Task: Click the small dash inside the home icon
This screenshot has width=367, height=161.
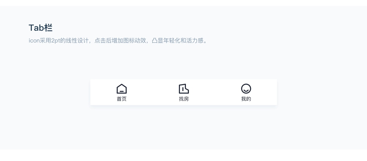Action: (x=122, y=91)
